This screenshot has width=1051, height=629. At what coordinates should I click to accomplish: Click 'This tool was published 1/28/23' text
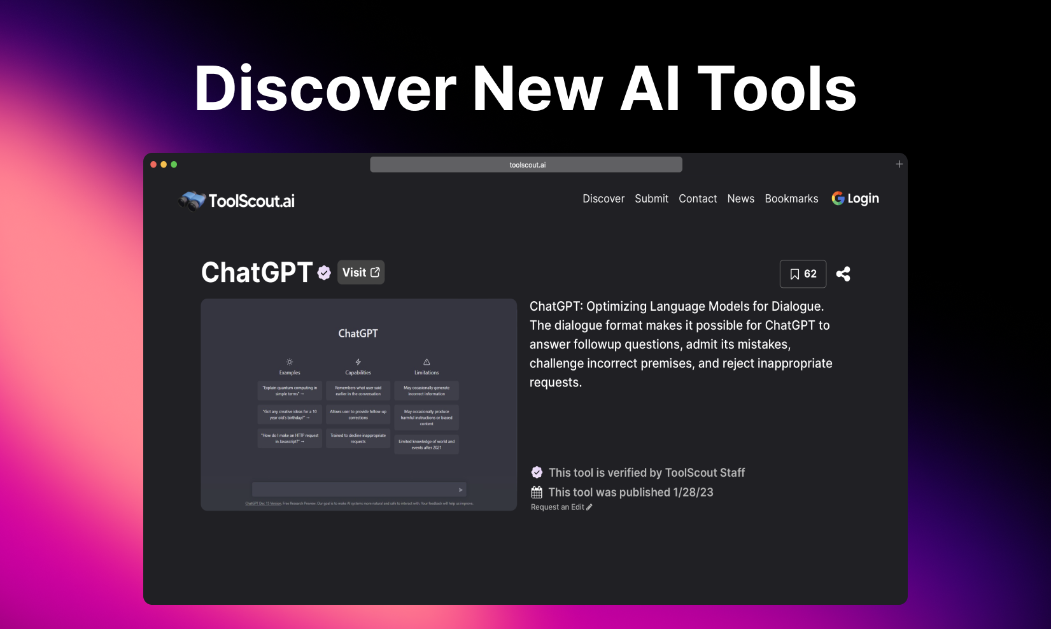pyautogui.click(x=631, y=492)
